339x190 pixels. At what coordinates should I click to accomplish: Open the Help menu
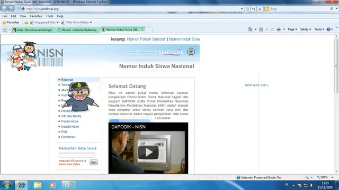[60, 16]
